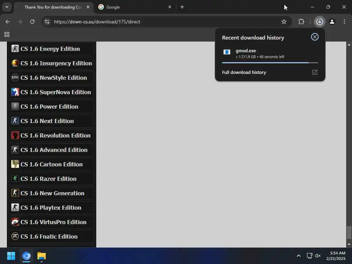Viewport: 352px width, 264px height.
Task: Click the CS 1.6 Razer Edition icon
Action: point(15,179)
